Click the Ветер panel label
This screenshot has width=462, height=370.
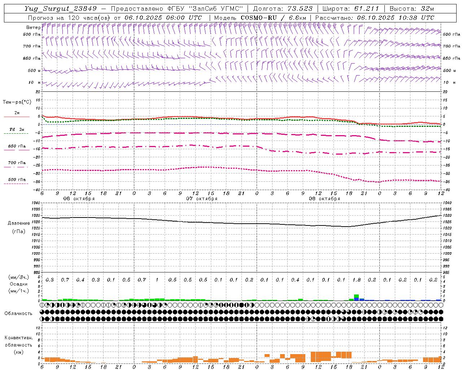[33, 27]
